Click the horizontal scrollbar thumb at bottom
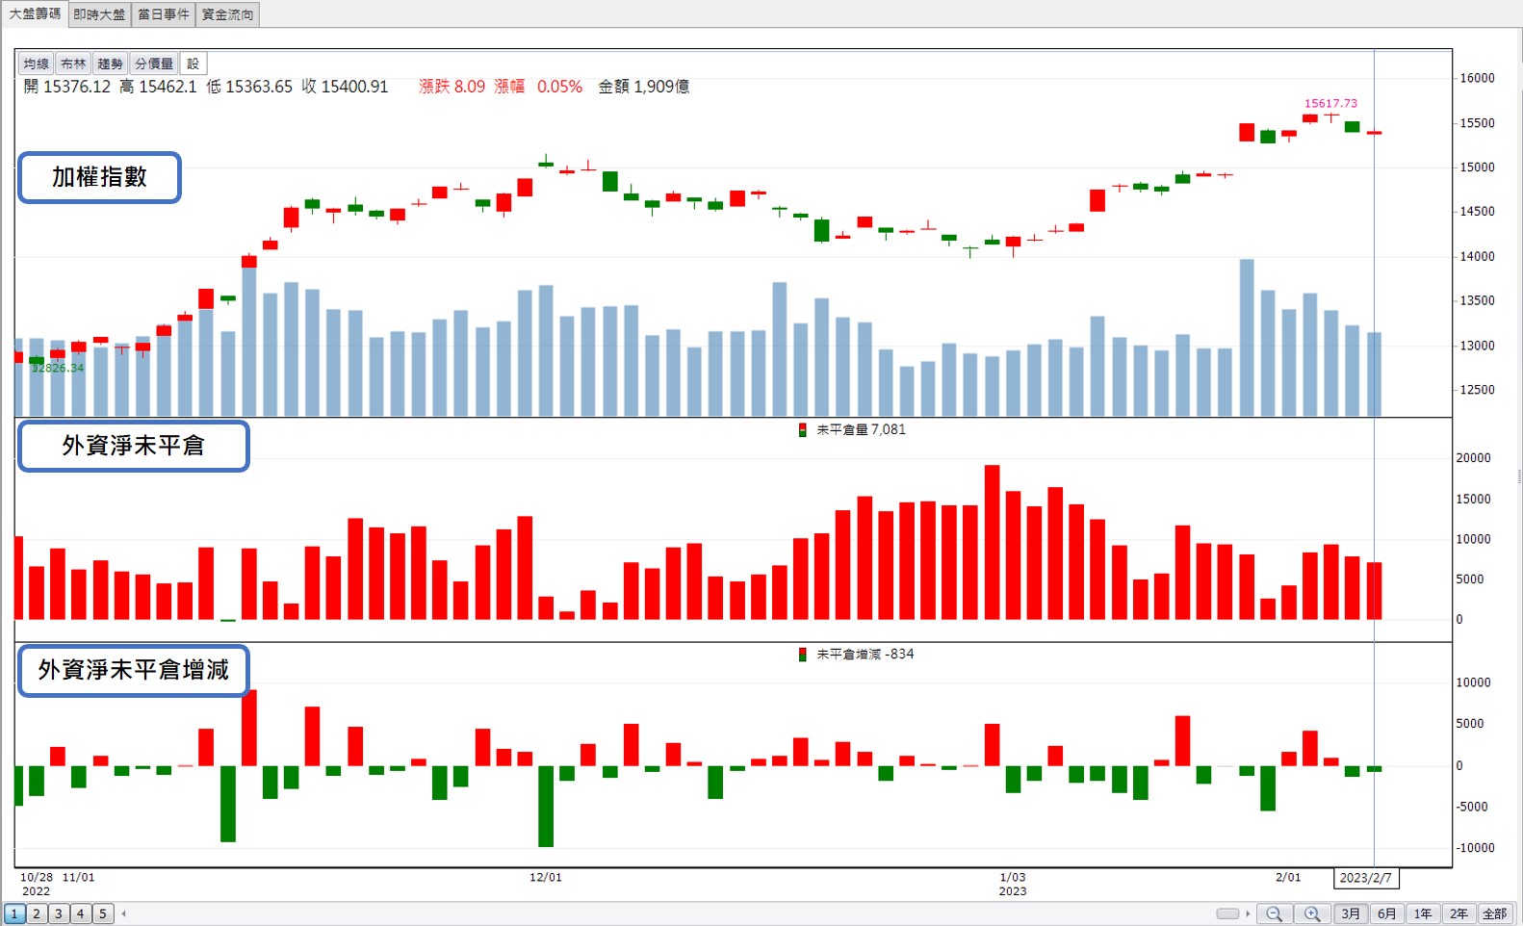Screen dimensions: 1523x926 1227,913
